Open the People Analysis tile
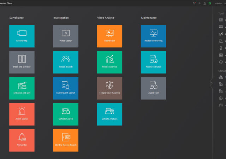Image resolution: width=226 pixels, height=159 pixels. [x=109, y=62]
